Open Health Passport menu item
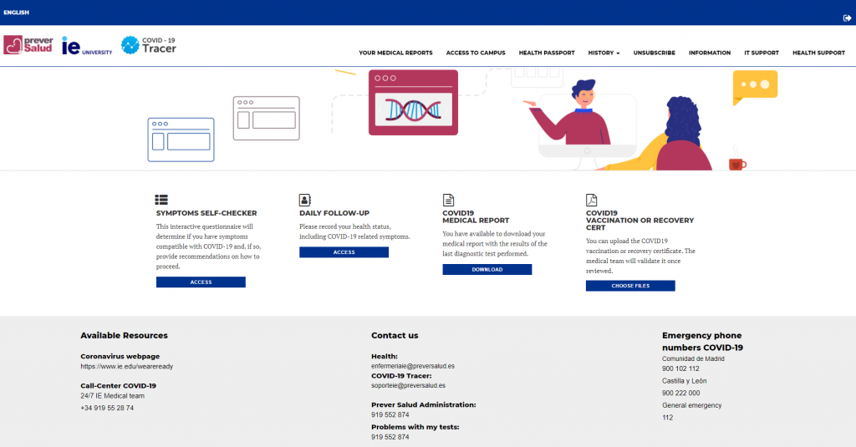The image size is (856, 447). point(547,53)
